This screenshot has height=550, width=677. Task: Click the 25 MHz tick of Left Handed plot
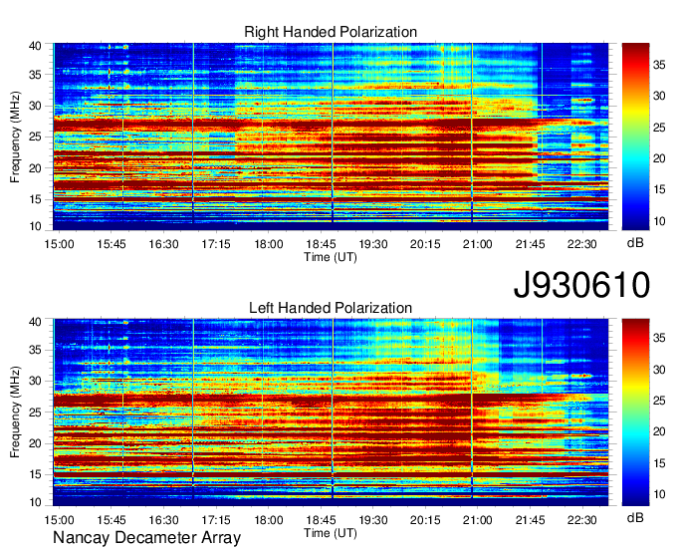35,412
